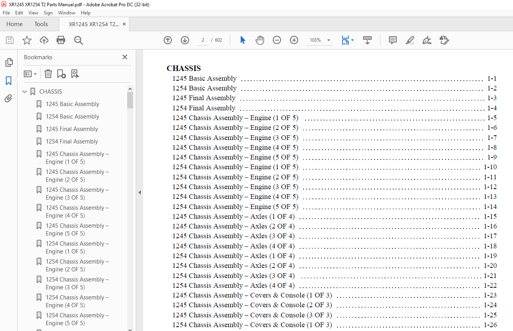The width and height of the screenshot is (513, 331).
Task: Open bookmark 1245 Chassis Assembly Engine (3 OF 5)
Action: coord(77,194)
